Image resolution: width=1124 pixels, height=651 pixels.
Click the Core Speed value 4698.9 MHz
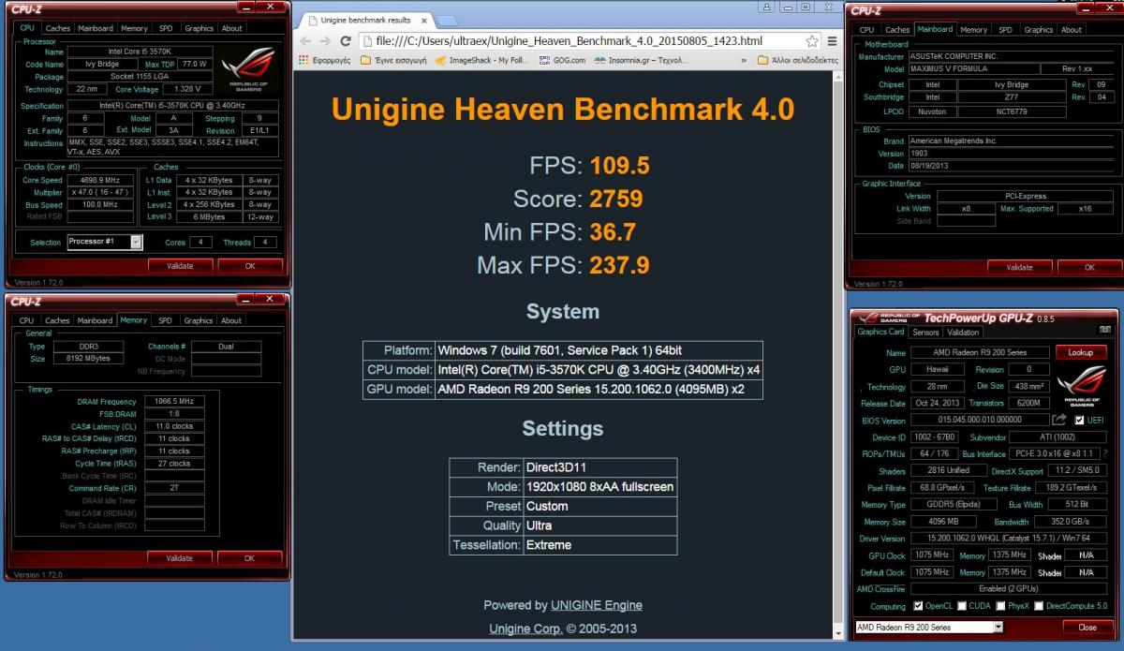pyautogui.click(x=102, y=180)
